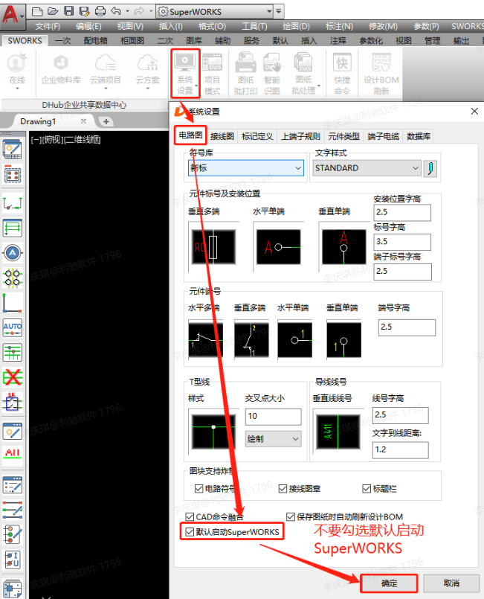The height and width of the screenshot is (599, 484).
Task: Click the Undo arrow icon
Action: [x=116, y=11]
